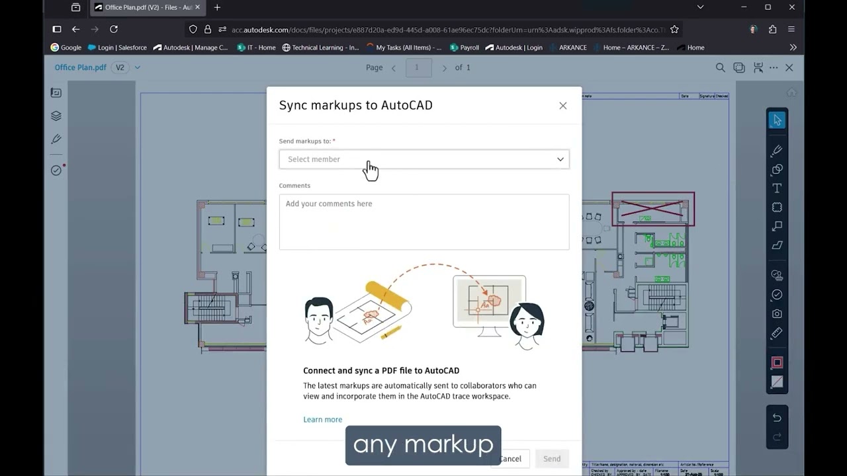
Task: Redo the markup action
Action: tap(777, 437)
